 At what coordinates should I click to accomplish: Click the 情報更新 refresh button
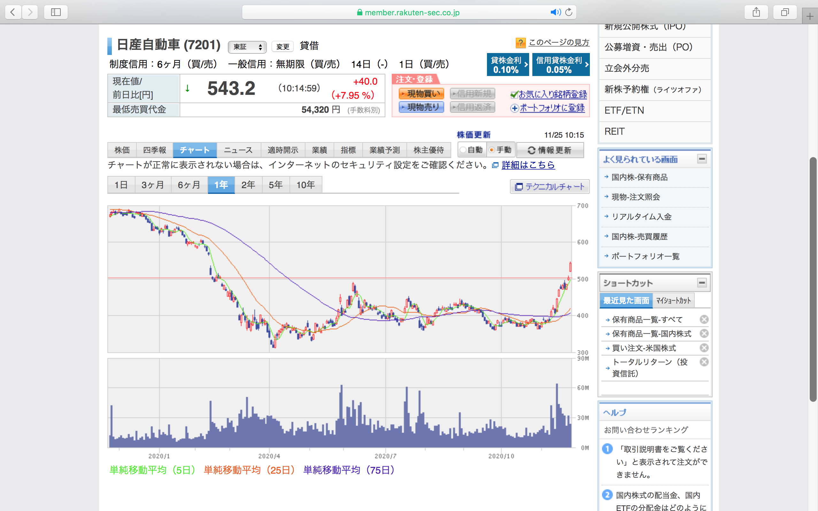[550, 150]
